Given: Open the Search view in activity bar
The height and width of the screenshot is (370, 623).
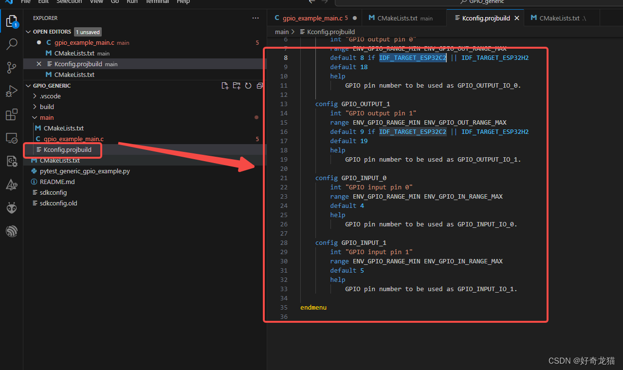Looking at the screenshot, I should point(12,45).
